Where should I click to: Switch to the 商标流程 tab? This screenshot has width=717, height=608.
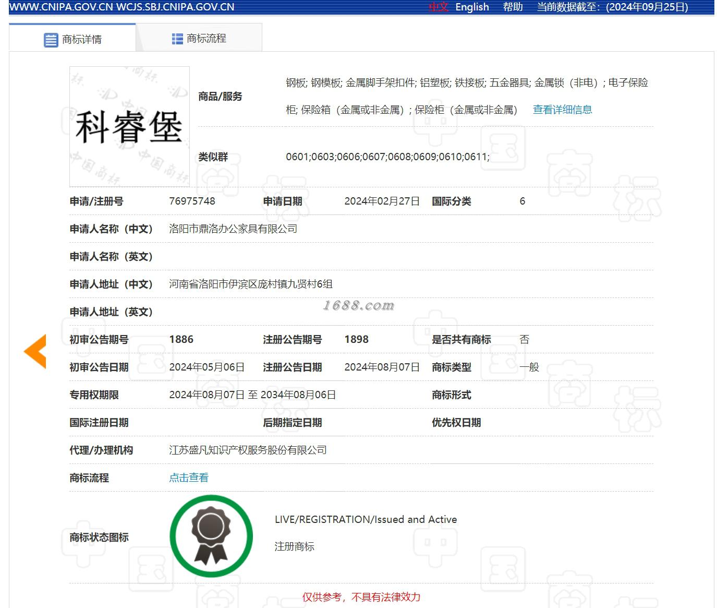[199, 39]
